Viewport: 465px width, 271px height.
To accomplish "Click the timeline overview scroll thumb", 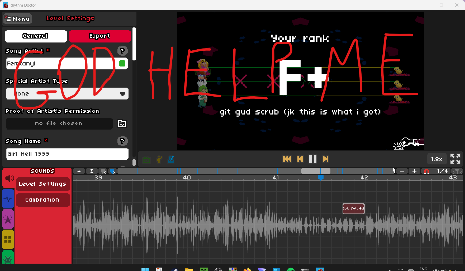I will [316, 171].
